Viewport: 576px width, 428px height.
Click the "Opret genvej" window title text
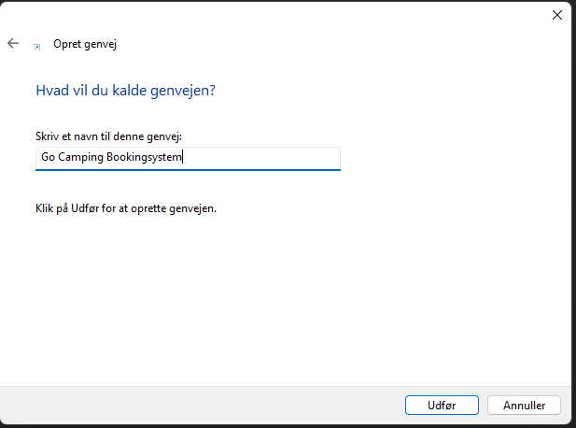[85, 44]
